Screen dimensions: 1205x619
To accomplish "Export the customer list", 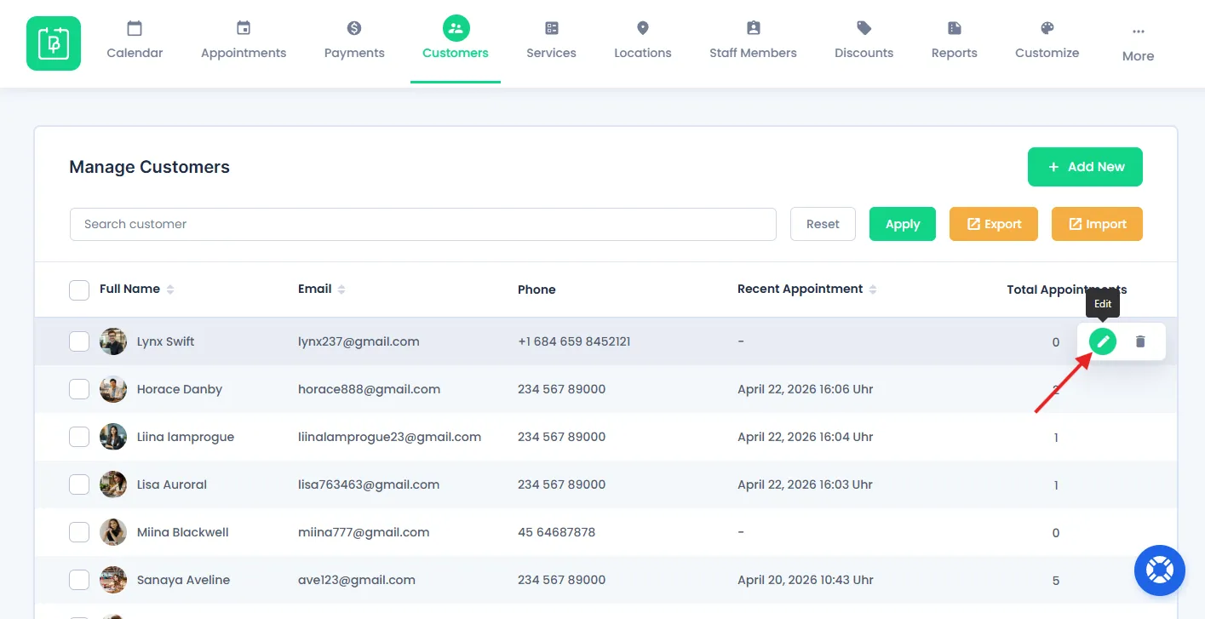I will coord(994,224).
